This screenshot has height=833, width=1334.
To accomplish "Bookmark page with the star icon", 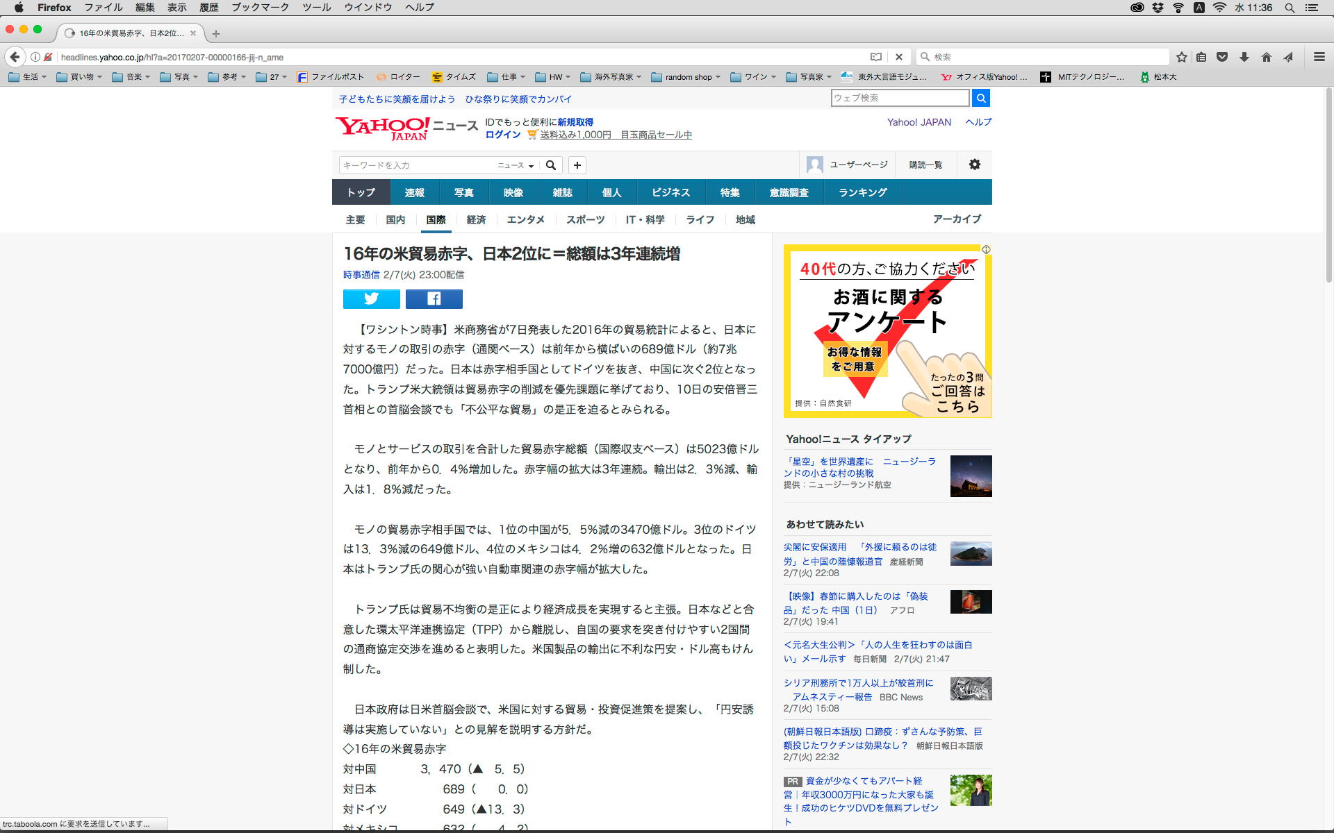I will (x=1181, y=57).
